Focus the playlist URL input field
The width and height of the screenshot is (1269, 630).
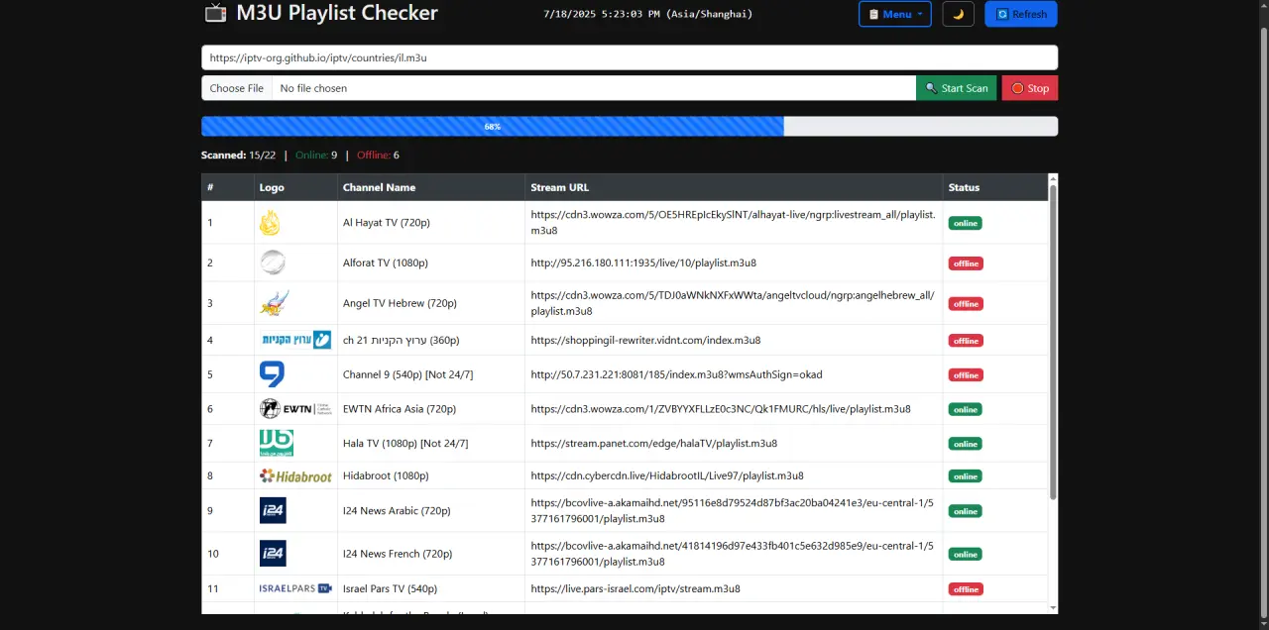(x=630, y=57)
